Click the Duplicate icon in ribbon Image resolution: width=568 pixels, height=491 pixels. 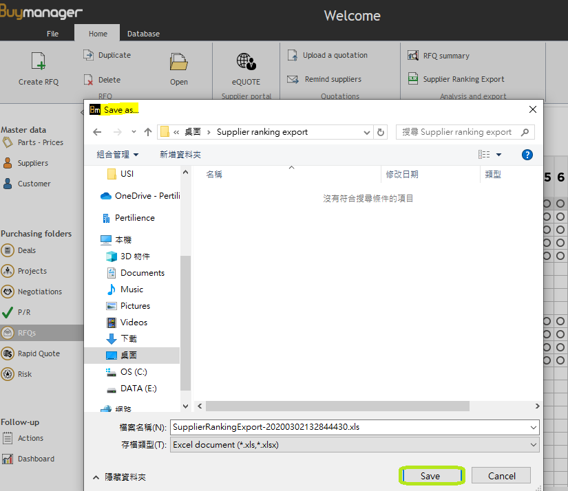pyautogui.click(x=88, y=55)
